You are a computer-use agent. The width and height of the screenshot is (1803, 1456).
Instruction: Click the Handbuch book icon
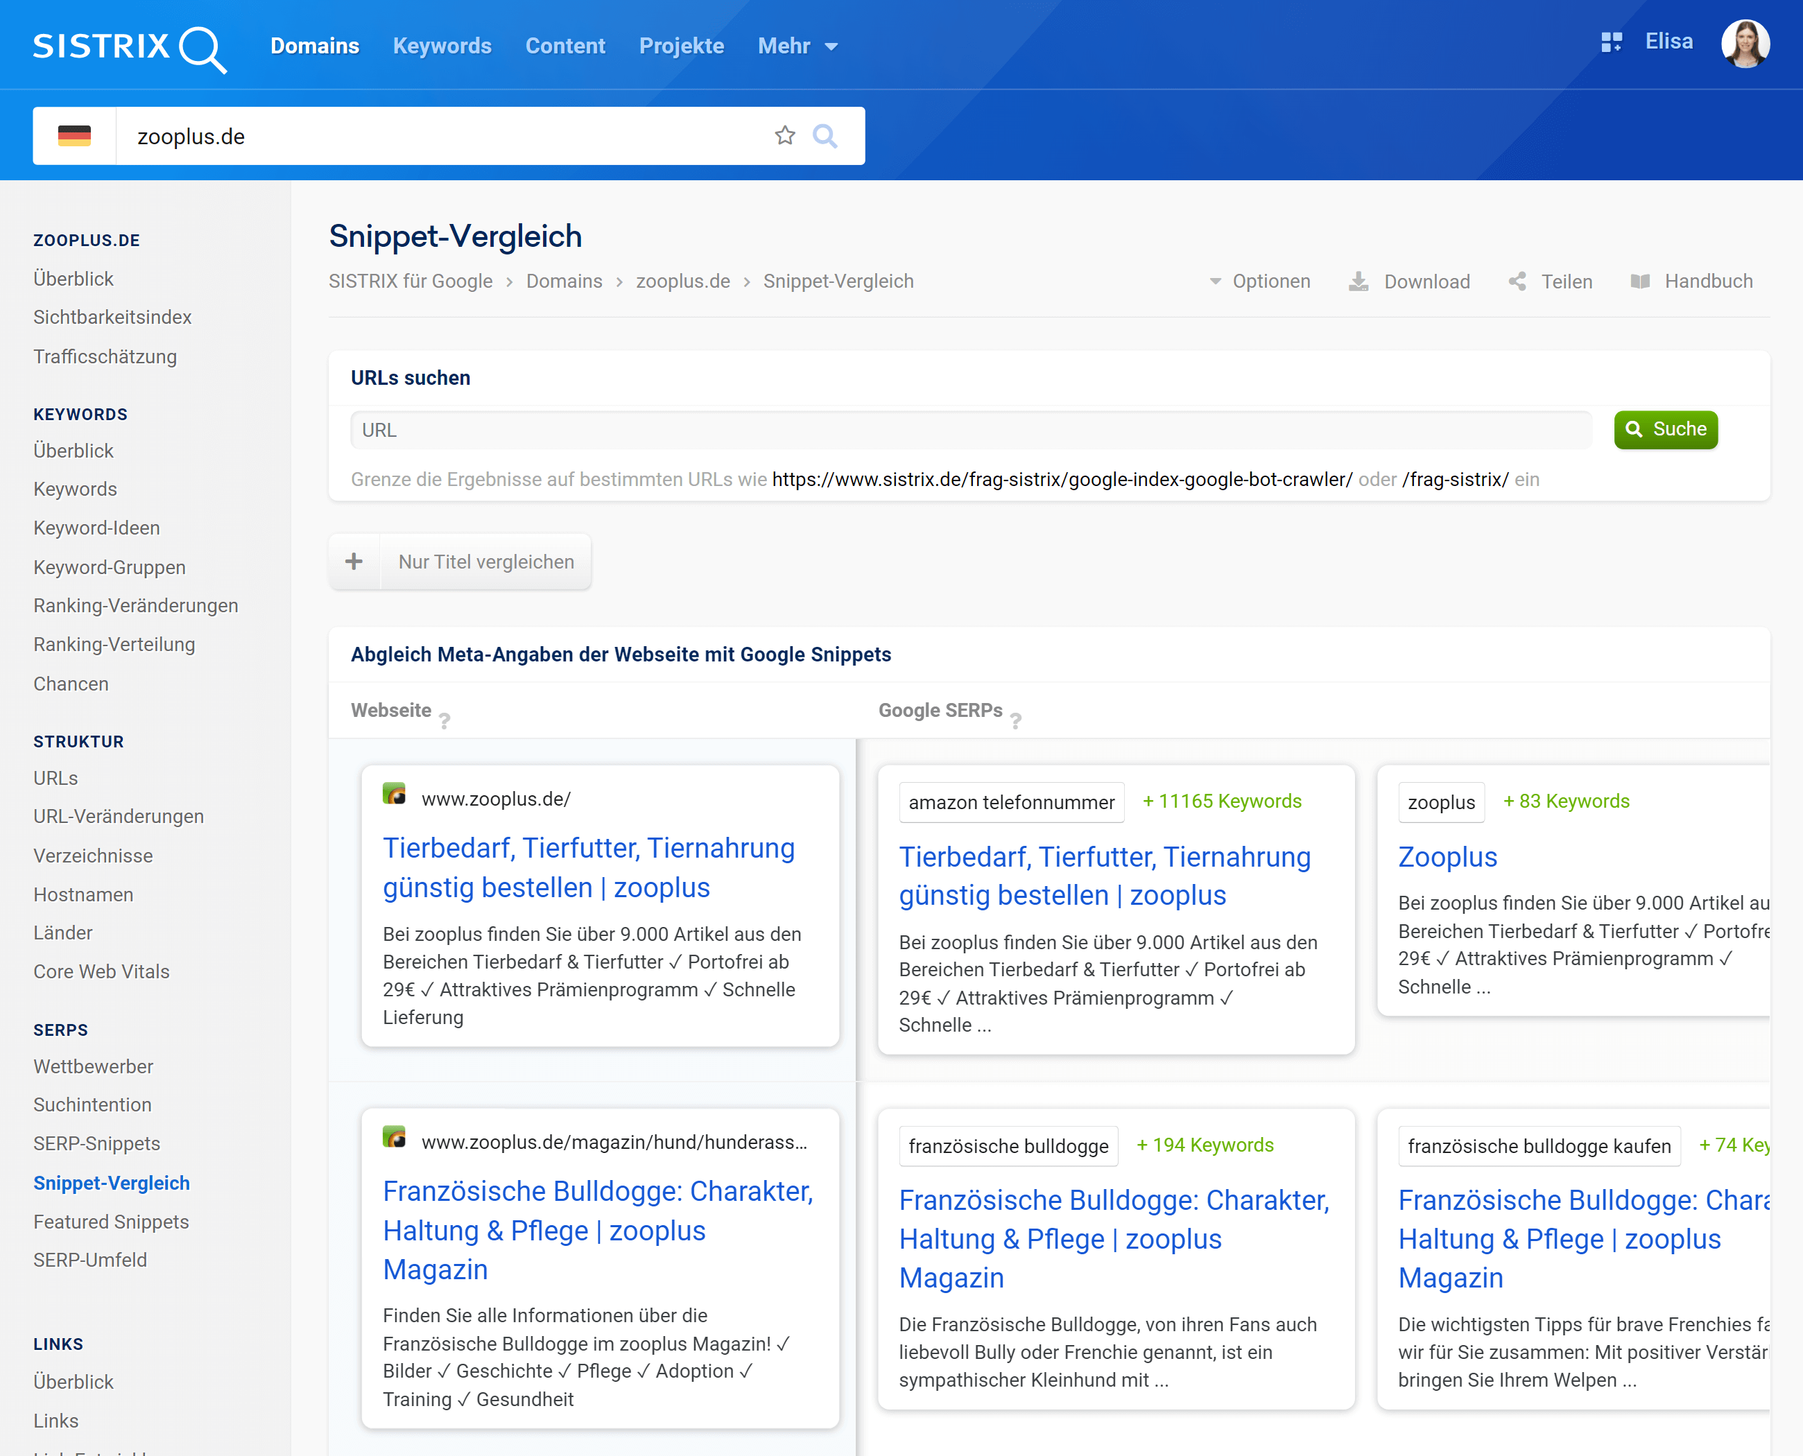[1640, 281]
